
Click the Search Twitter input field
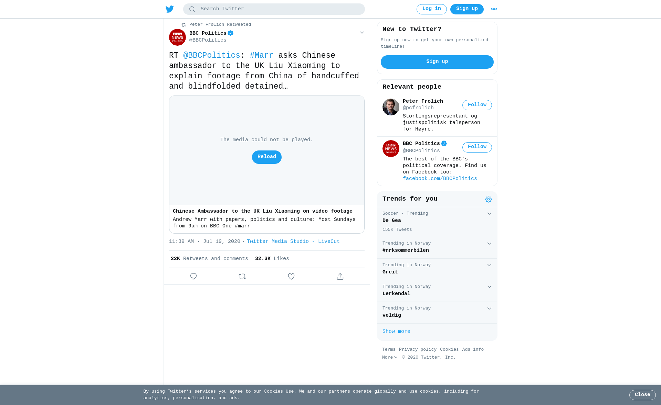click(x=274, y=9)
